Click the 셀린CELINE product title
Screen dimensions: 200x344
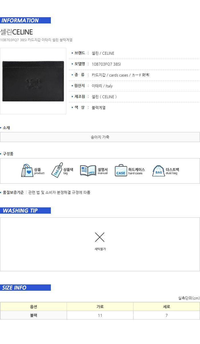tap(17, 32)
